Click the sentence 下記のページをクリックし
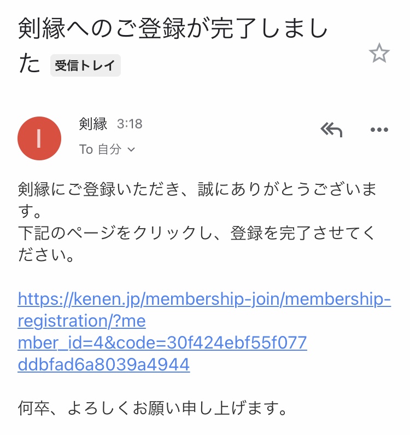The width and height of the screenshot is (410, 435). tap(197, 233)
